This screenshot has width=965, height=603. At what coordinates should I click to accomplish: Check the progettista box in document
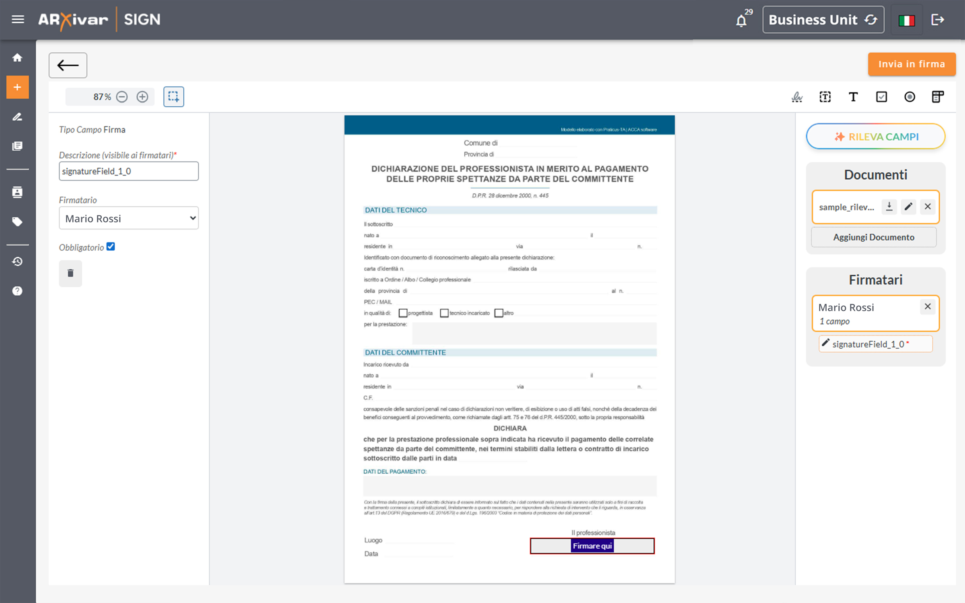[x=403, y=313]
